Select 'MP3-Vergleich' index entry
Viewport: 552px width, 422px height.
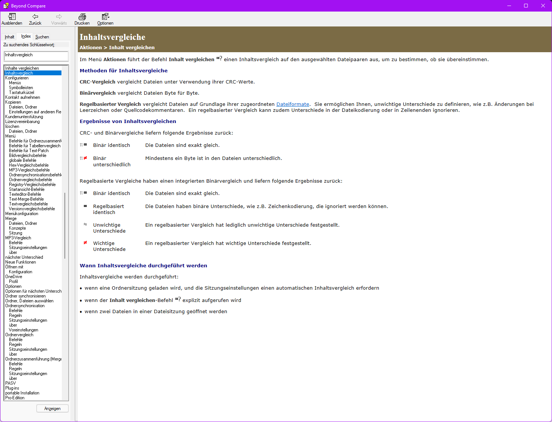pos(18,238)
